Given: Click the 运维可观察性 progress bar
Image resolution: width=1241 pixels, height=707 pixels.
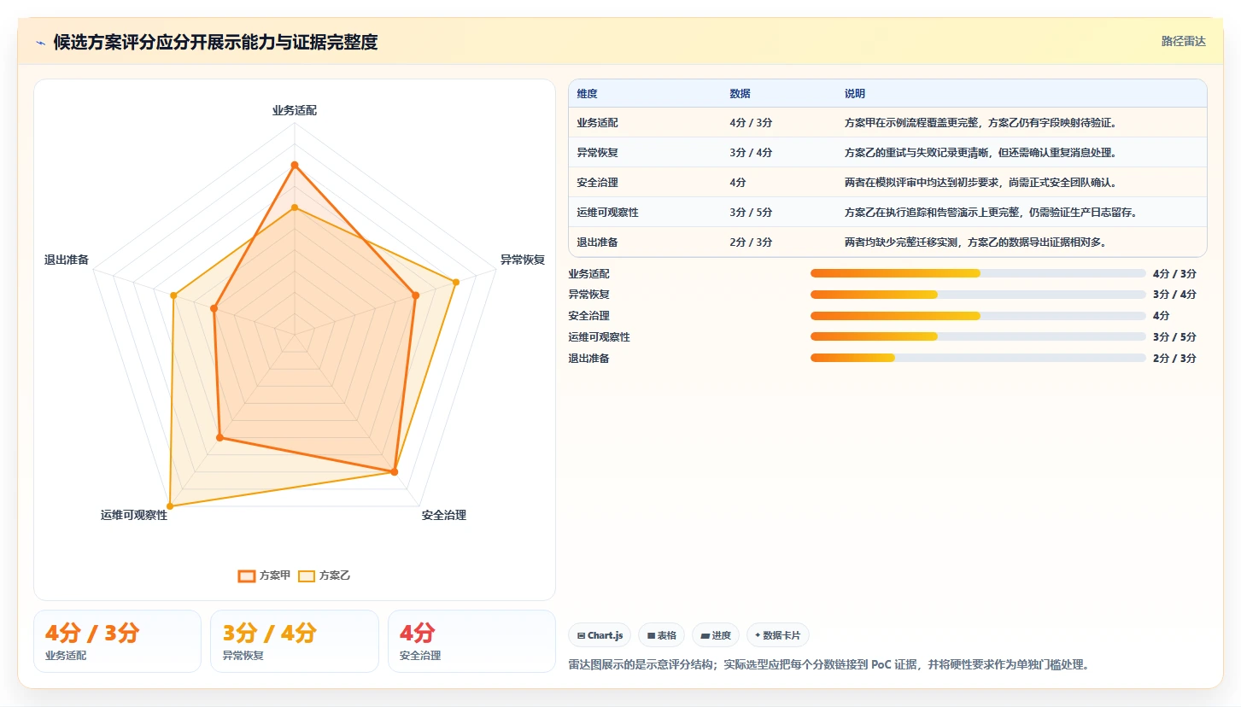Looking at the screenshot, I should [978, 337].
